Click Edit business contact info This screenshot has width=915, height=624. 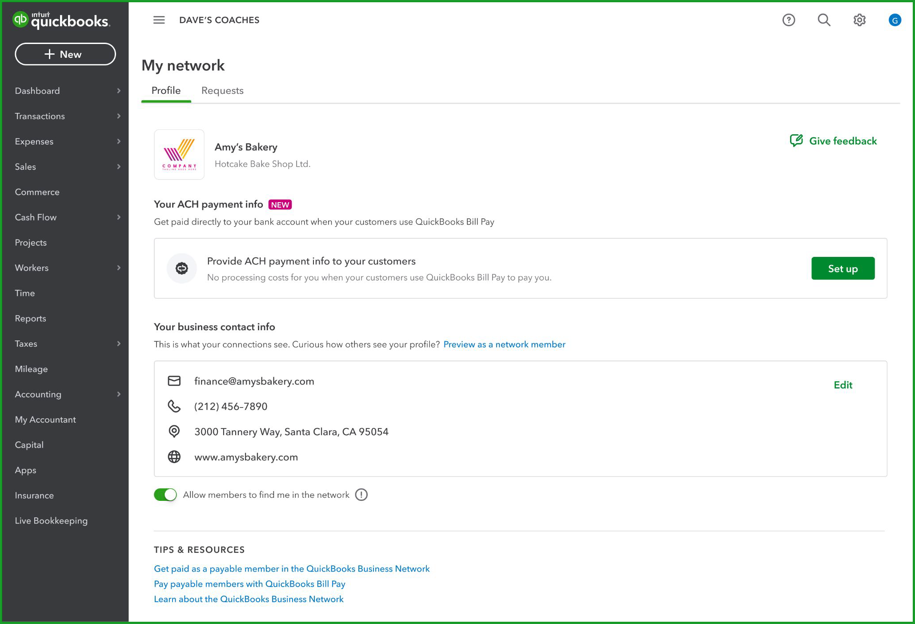(843, 385)
